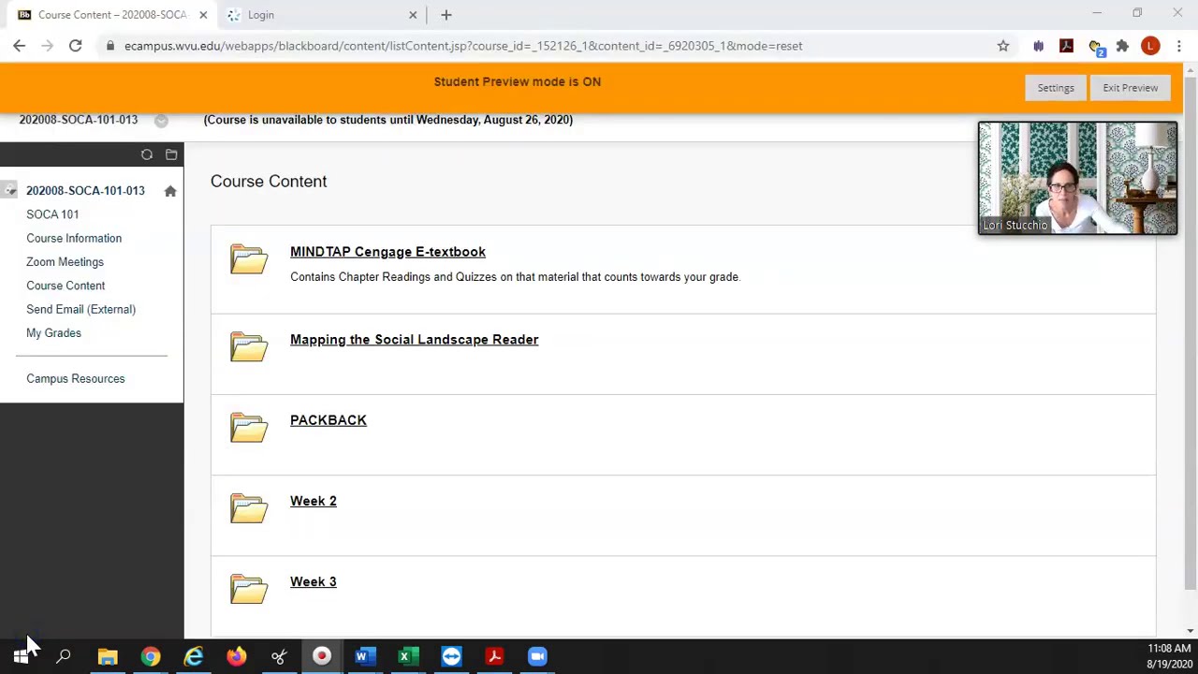This screenshot has height=674, width=1198.
Task: Expand the course title dropdown chevron
Action: (161, 120)
